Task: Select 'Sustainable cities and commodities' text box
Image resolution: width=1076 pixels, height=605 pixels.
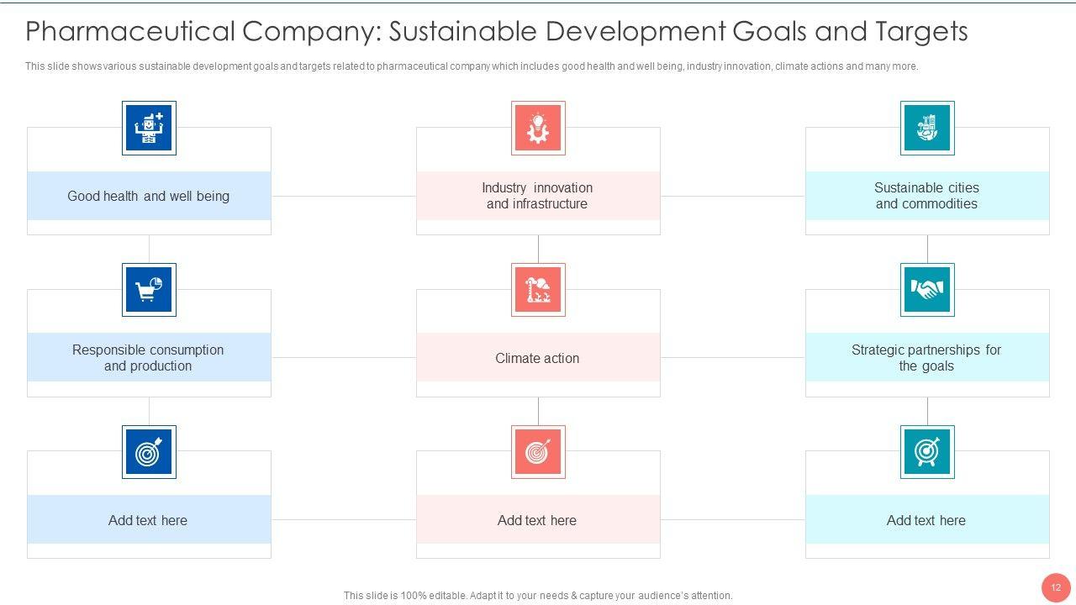Action: [927, 196]
